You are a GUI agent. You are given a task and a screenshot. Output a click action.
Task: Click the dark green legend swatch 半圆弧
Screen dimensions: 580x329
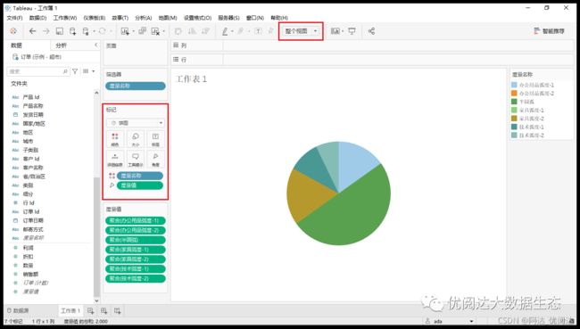(x=514, y=102)
